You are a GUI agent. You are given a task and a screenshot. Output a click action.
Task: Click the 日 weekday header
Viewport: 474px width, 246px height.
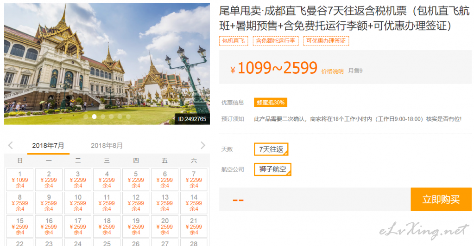tap(20, 161)
